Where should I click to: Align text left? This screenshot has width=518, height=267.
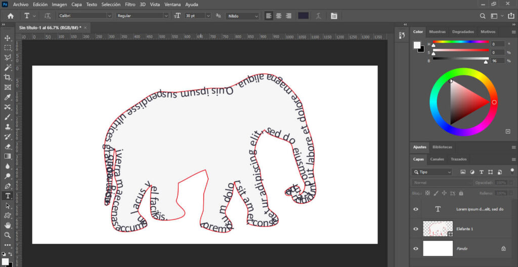pyautogui.click(x=269, y=16)
